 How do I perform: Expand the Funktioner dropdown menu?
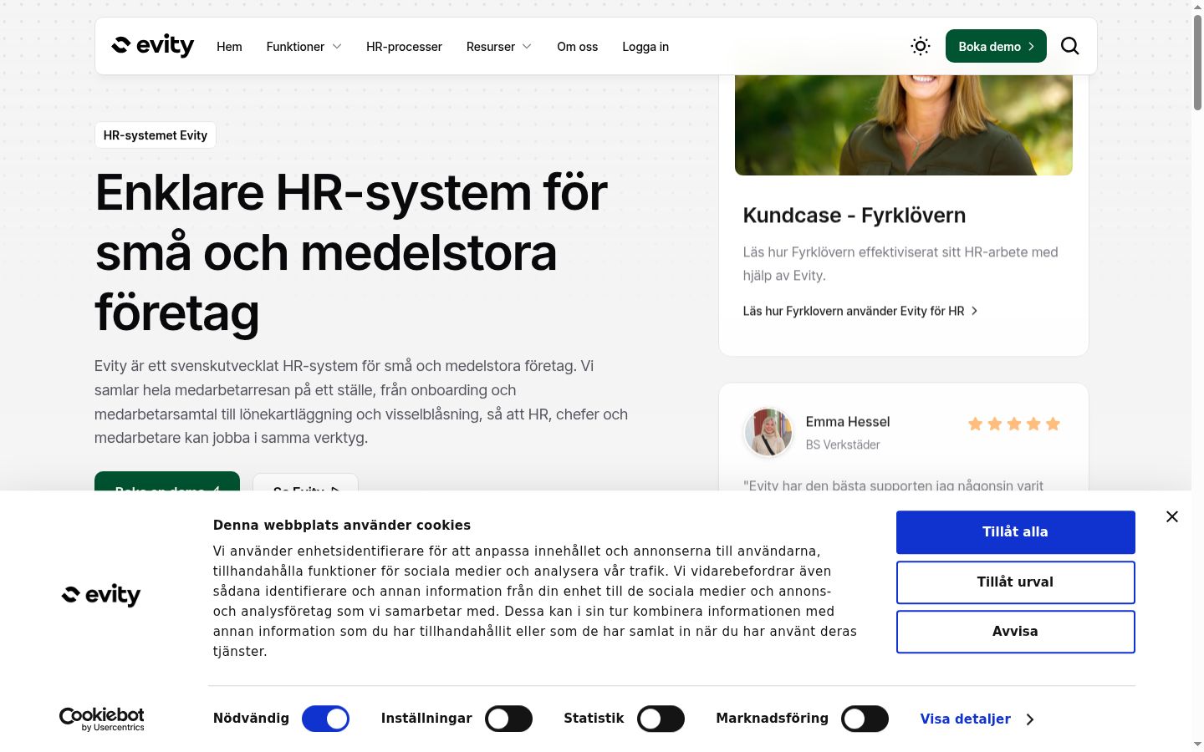click(x=304, y=47)
